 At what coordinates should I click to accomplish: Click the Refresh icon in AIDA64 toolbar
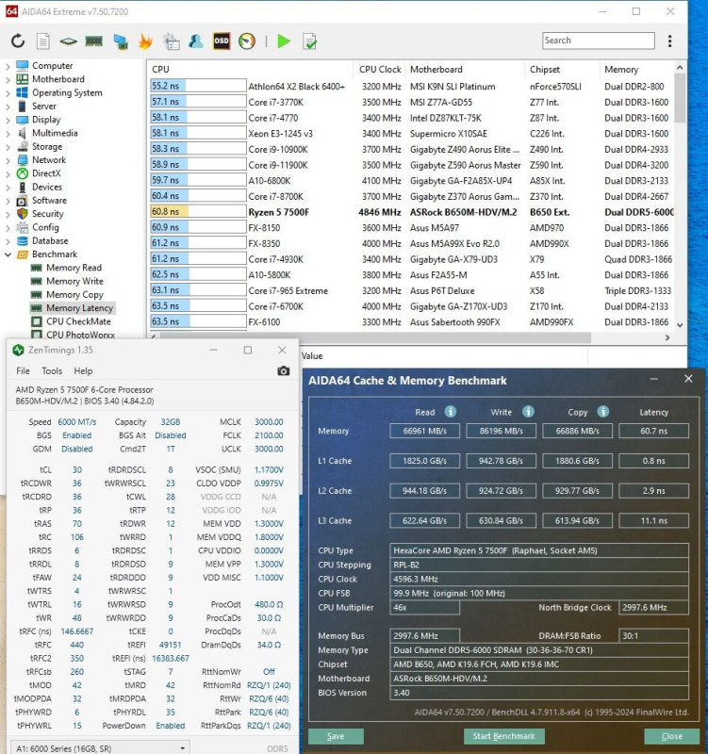[18, 41]
